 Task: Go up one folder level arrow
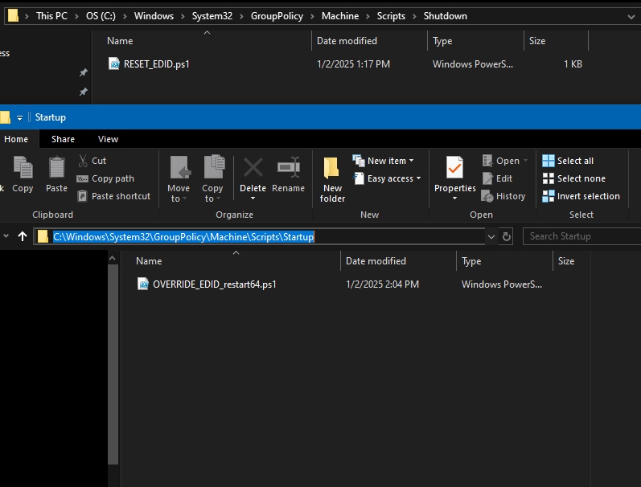(23, 236)
